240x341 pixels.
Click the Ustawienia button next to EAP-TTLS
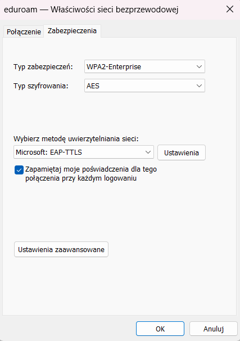coord(182,152)
